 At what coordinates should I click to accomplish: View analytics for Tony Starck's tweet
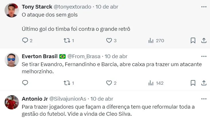coord(151,40)
